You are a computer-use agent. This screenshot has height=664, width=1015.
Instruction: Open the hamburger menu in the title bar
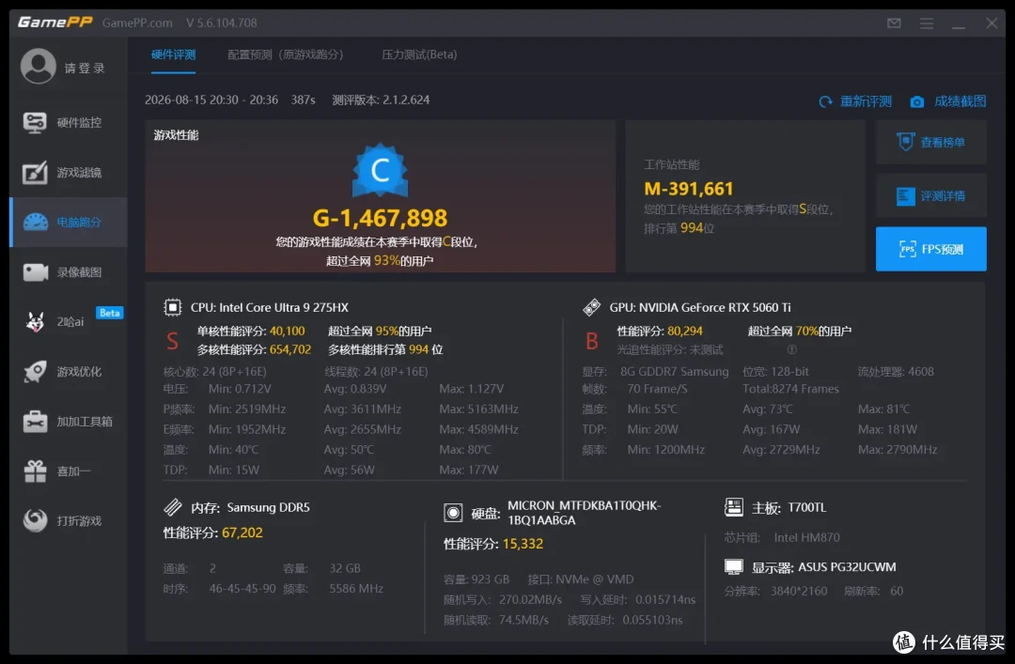[927, 23]
